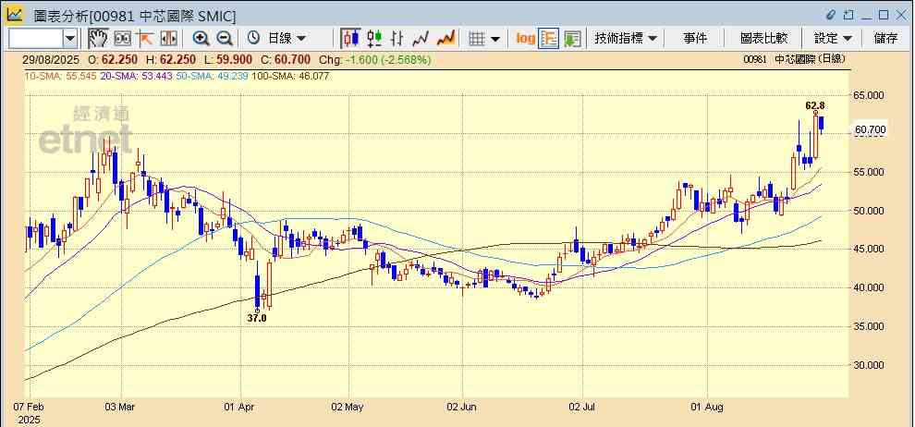
Task: Click the 儲存 save button
Action: [885, 39]
